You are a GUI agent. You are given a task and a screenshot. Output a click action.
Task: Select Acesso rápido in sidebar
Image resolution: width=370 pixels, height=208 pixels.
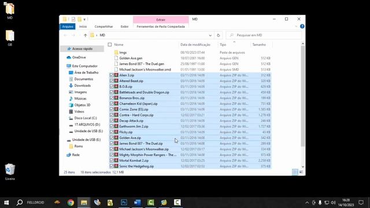coord(82,49)
